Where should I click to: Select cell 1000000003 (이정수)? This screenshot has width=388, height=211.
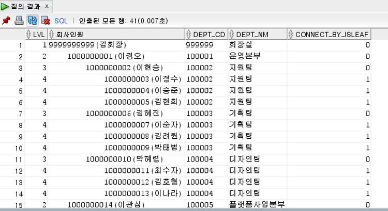tap(116, 79)
